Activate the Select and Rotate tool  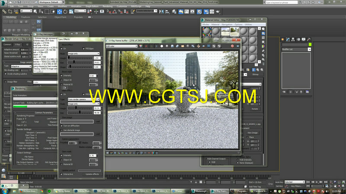point(65,12)
